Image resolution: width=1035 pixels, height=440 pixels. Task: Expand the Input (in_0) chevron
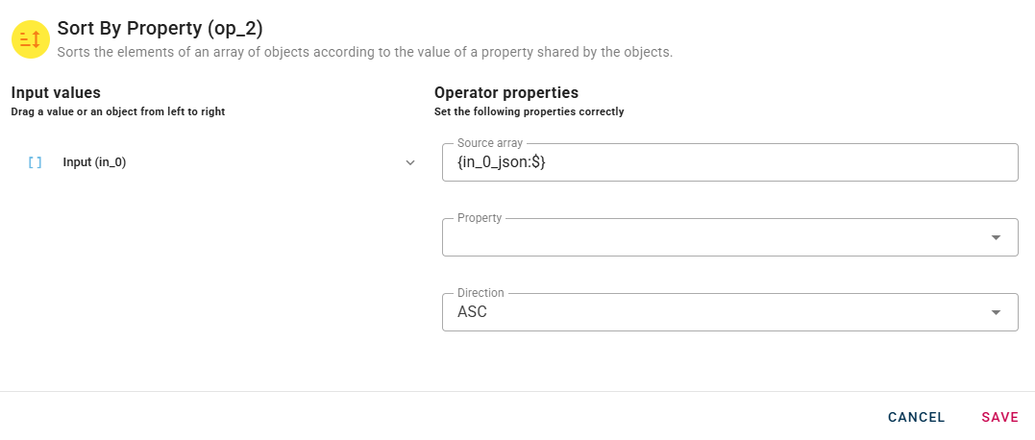pyautogui.click(x=410, y=163)
